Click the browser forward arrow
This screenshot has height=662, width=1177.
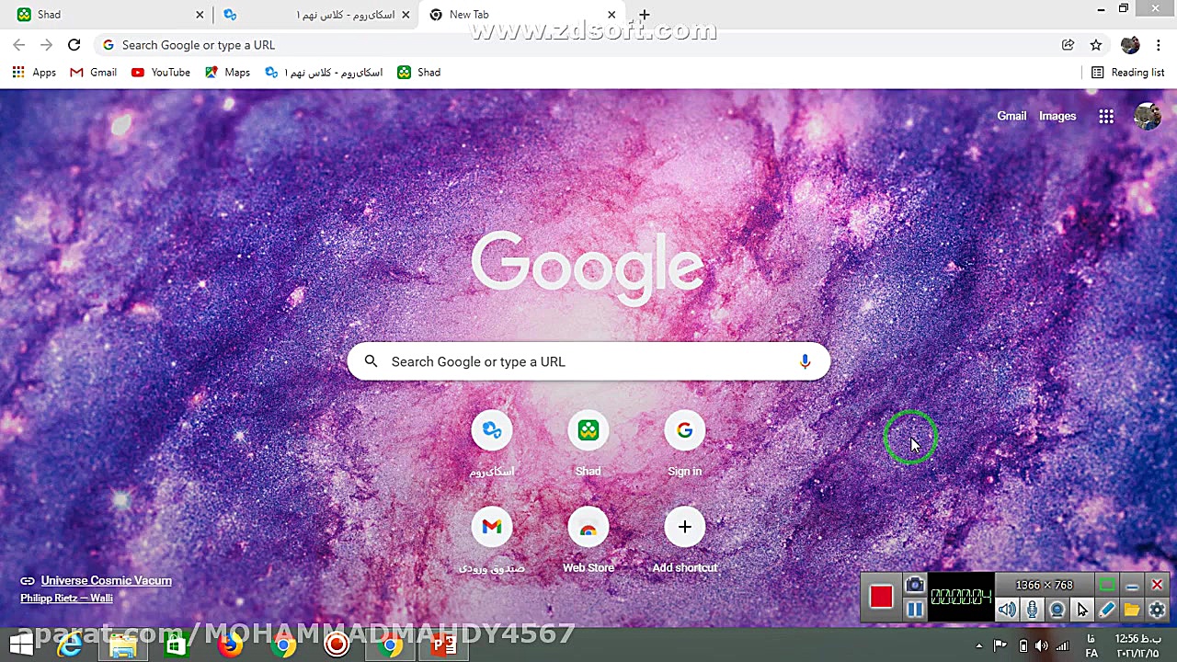click(46, 45)
